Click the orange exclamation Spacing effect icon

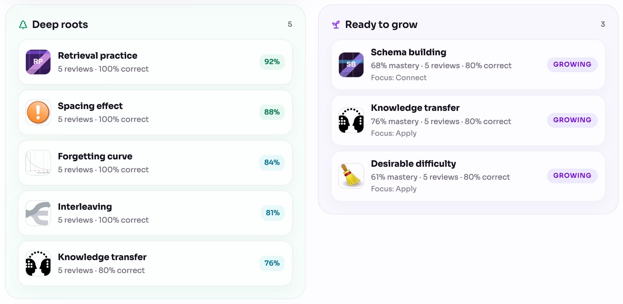[38, 112]
